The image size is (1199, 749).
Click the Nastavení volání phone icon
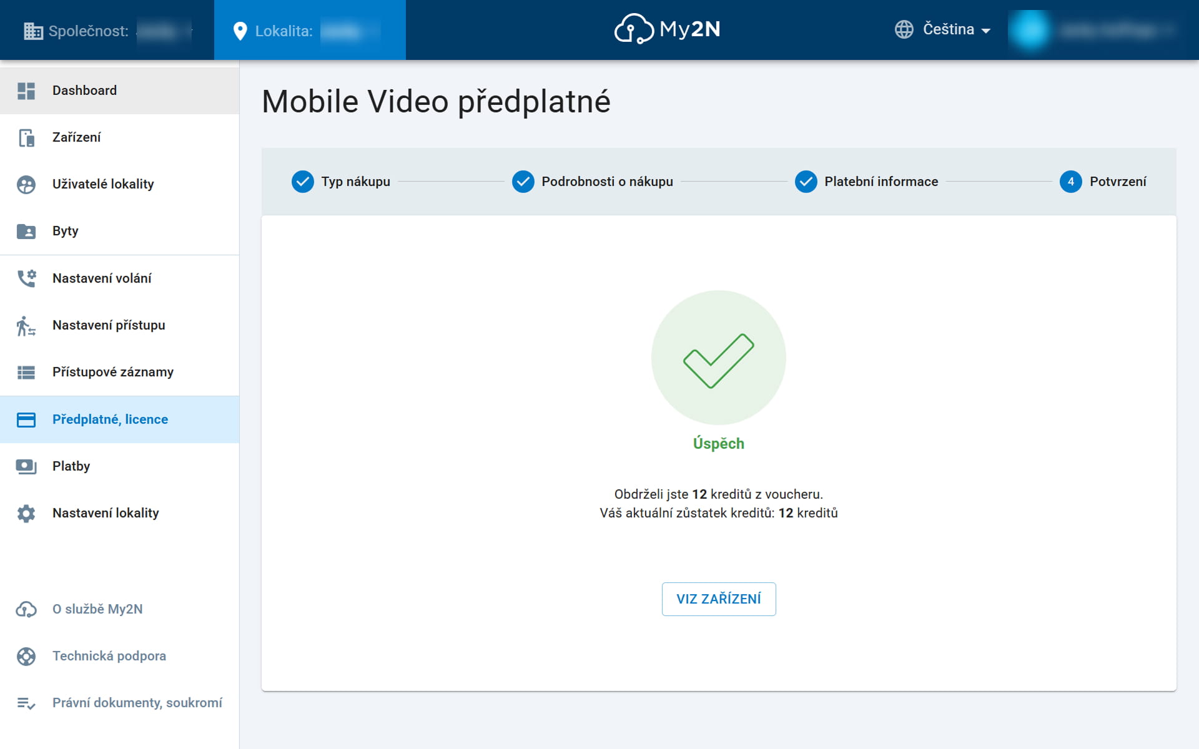click(x=26, y=278)
